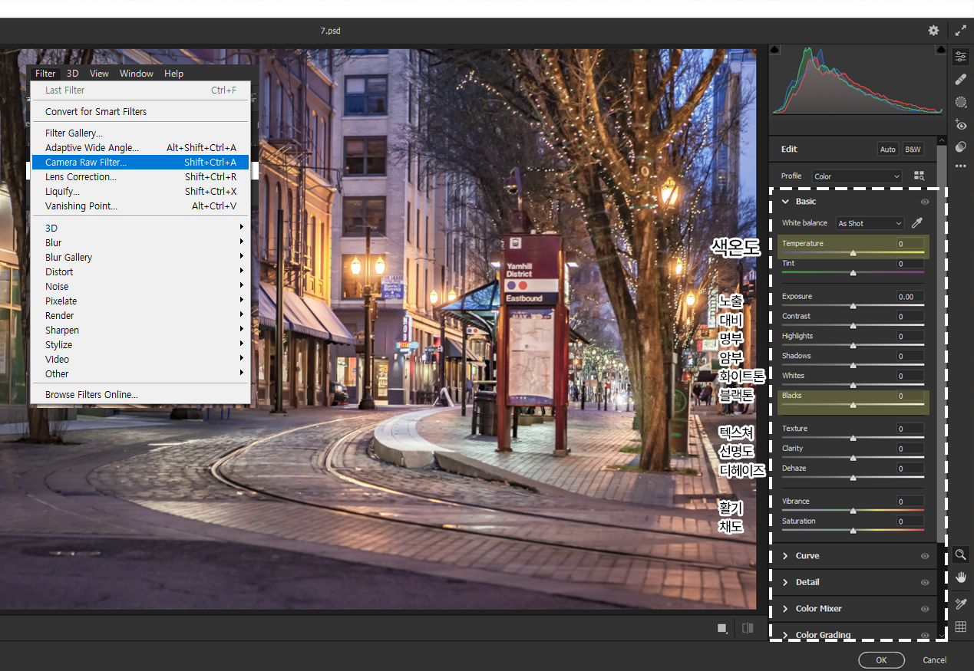Pick the White Balance eyedropper tool

pos(916,223)
